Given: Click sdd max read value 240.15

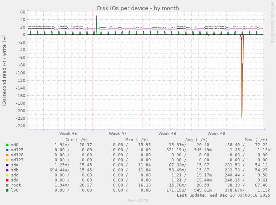Looking at the screenshot, I should [x=232, y=180].
